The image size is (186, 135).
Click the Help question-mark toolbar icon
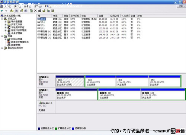tap(22, 11)
